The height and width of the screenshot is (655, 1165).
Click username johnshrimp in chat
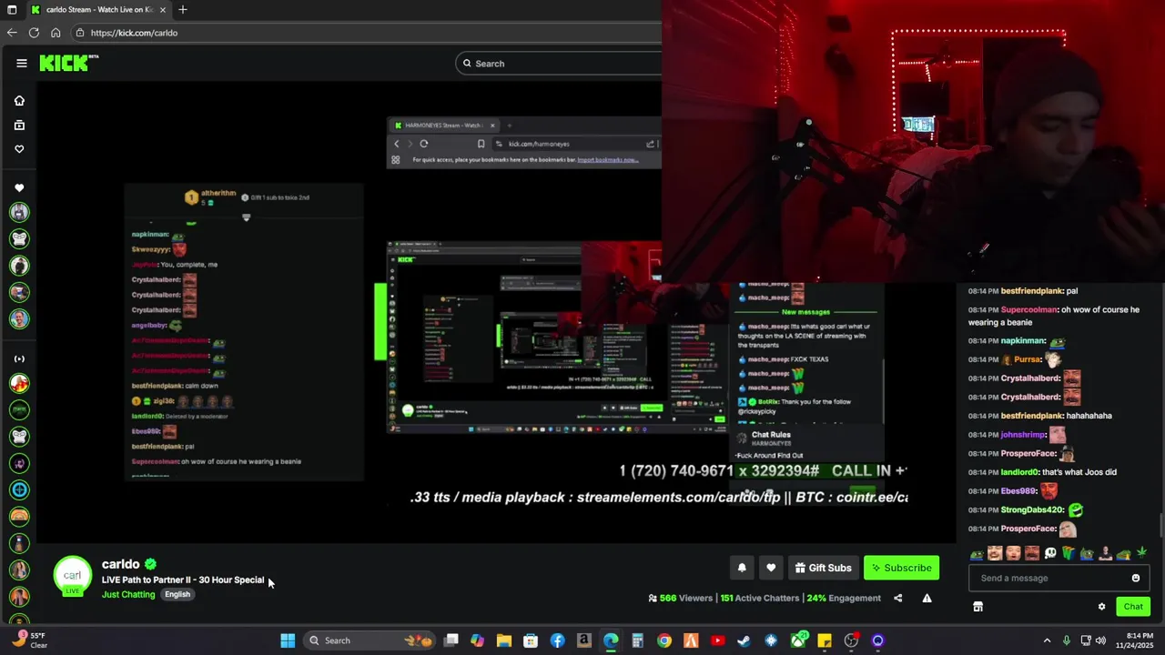click(x=1023, y=435)
